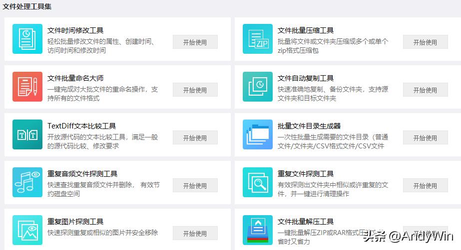Viewport: 461px width, 250px height.
Task: Select the title 重复图片探测工具
Action: click(x=75, y=222)
